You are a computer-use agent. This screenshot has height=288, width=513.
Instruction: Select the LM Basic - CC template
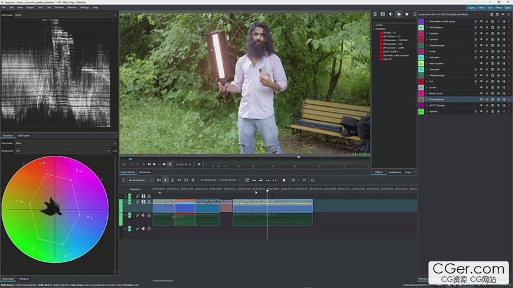[x=389, y=33]
